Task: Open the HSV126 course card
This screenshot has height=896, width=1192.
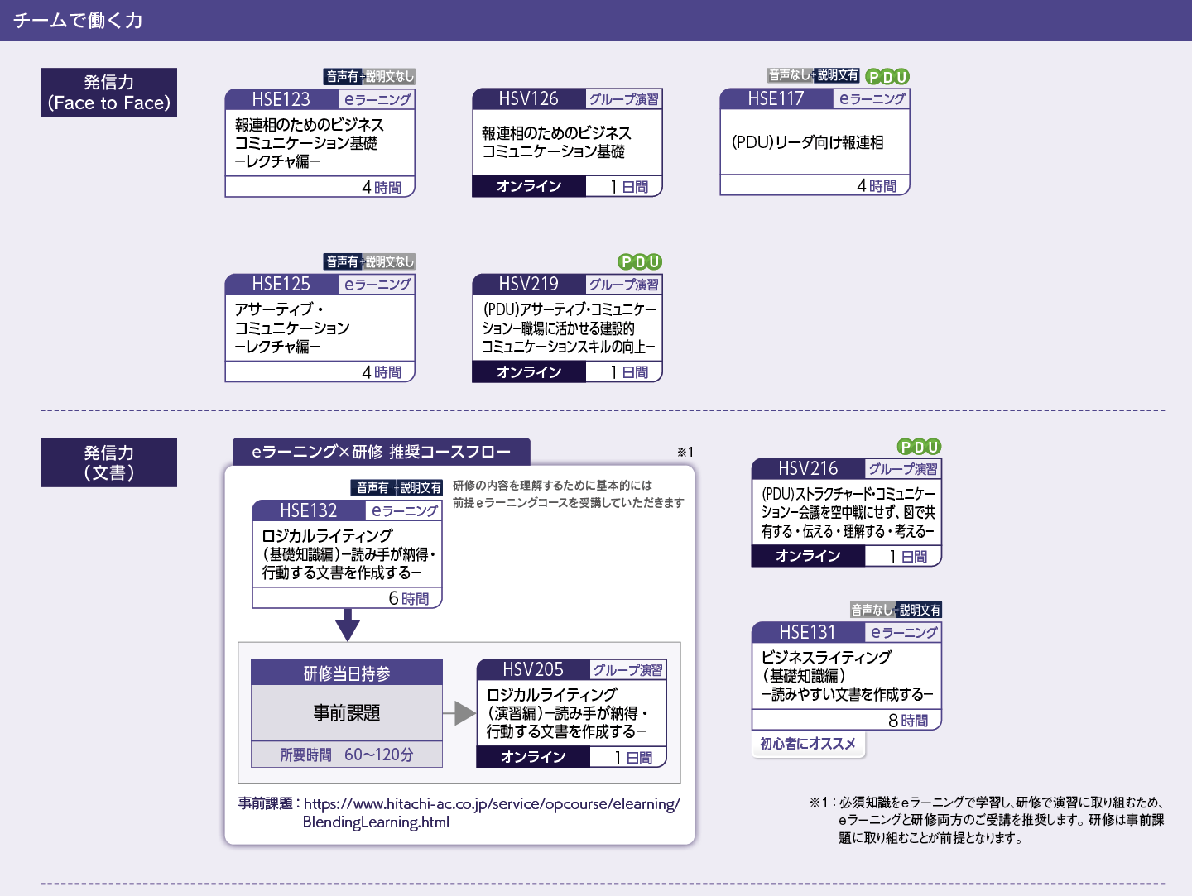Action: pos(567,143)
